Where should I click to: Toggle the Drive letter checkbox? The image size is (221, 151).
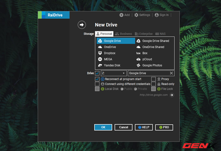click(x=97, y=73)
